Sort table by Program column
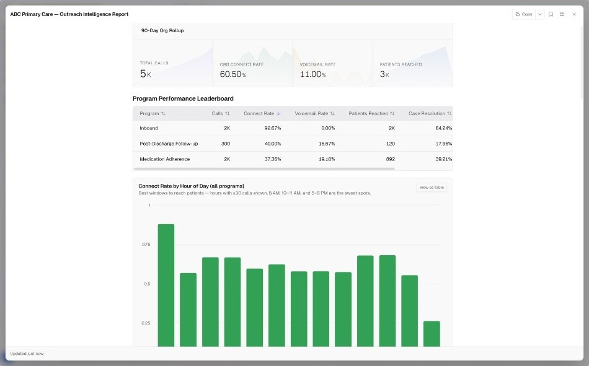Image resolution: width=589 pixels, height=366 pixels. 153,113
